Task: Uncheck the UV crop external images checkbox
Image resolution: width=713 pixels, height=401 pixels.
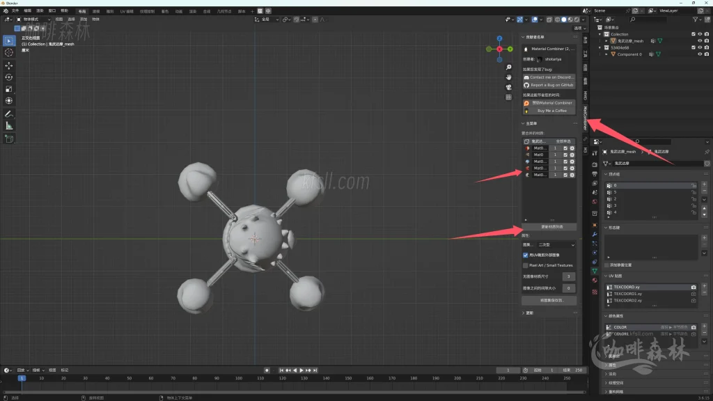Action: (526, 255)
